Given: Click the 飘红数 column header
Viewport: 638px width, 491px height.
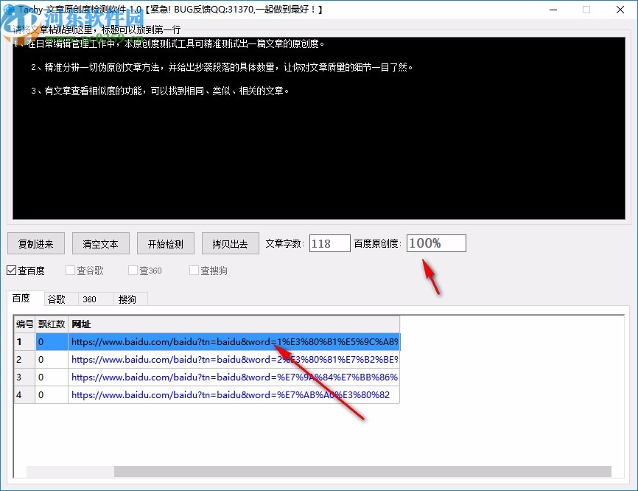Looking at the screenshot, I should [52, 324].
